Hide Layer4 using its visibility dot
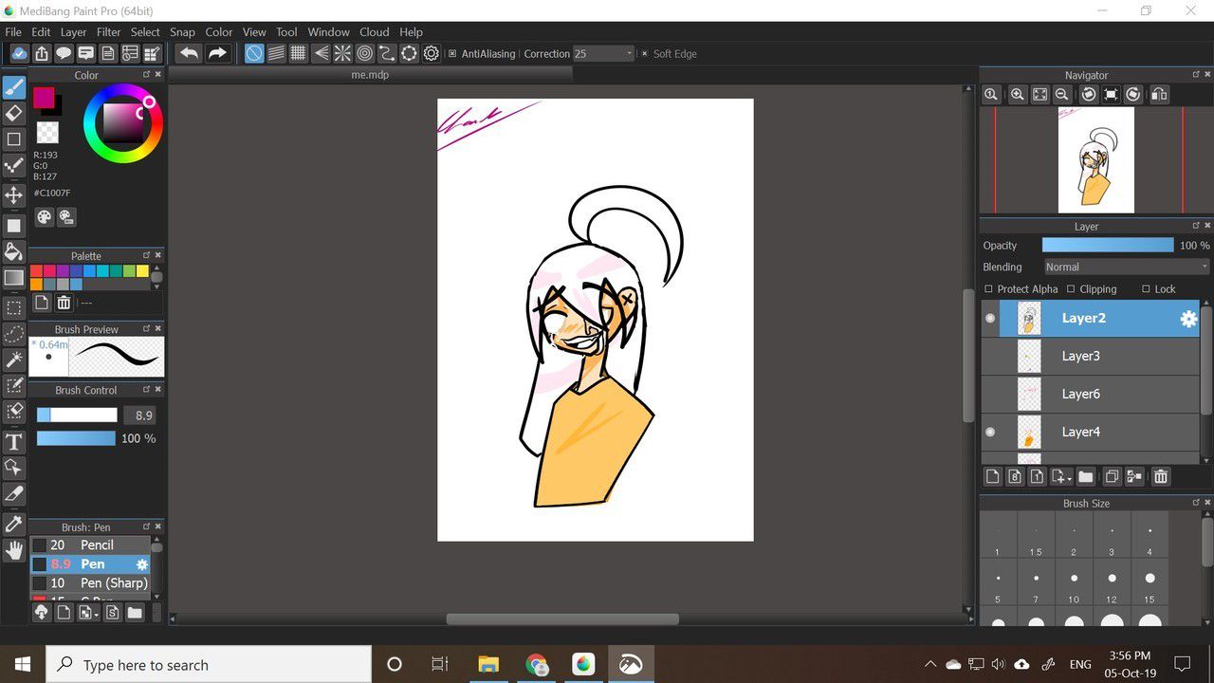Image resolution: width=1214 pixels, height=683 pixels. 990,432
